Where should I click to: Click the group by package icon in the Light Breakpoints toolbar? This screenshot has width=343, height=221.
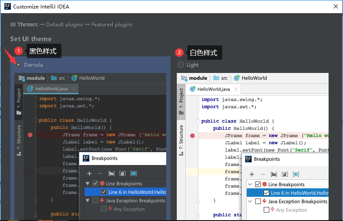click(273, 174)
